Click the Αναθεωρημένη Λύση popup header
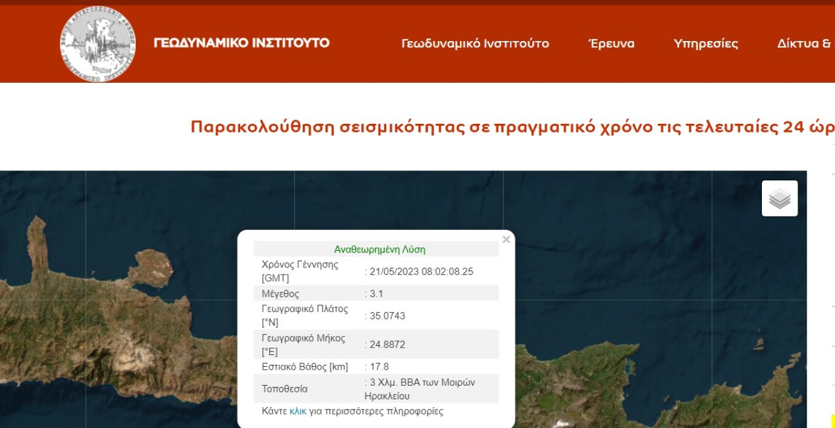Screen dimensions: 835x428 (x=379, y=250)
